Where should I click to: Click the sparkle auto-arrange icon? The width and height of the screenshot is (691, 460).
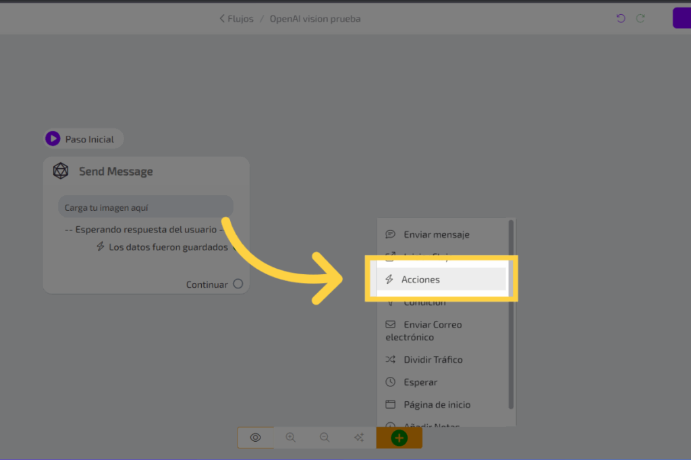click(359, 438)
